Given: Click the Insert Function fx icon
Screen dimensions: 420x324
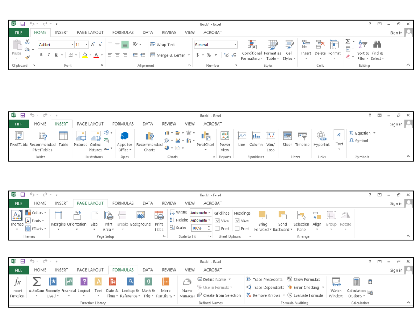Looking at the screenshot, I should tap(17, 282).
